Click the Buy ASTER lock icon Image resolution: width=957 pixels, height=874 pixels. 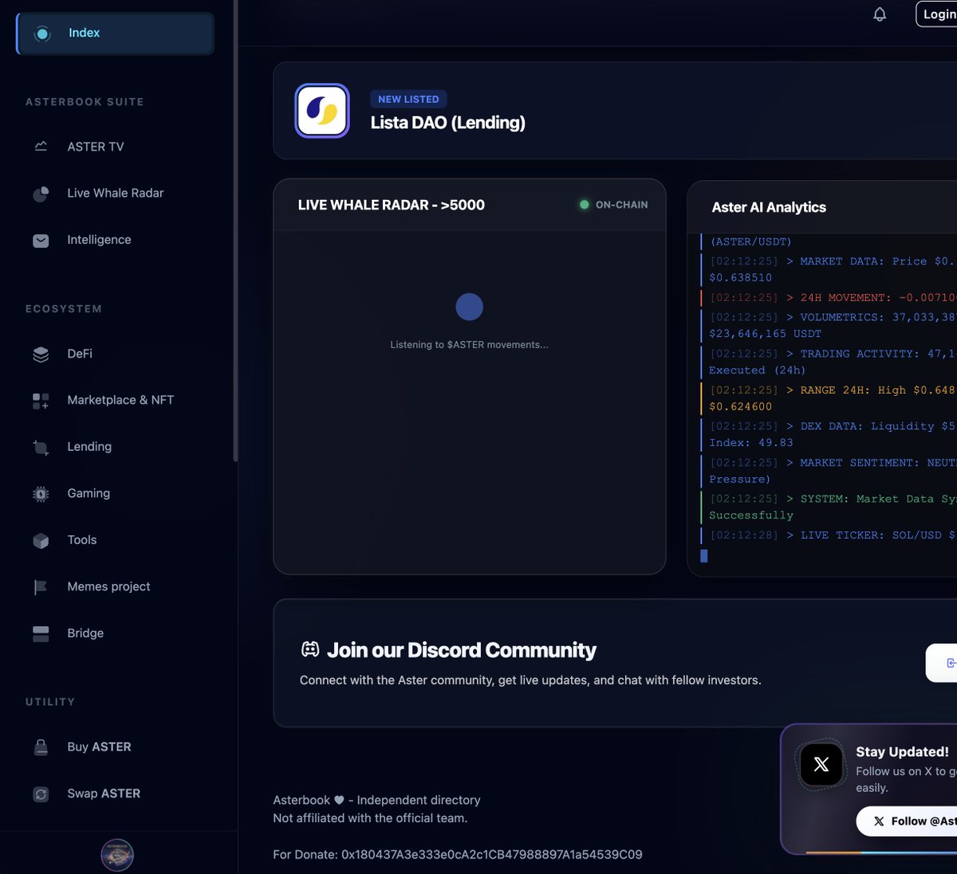click(x=41, y=747)
